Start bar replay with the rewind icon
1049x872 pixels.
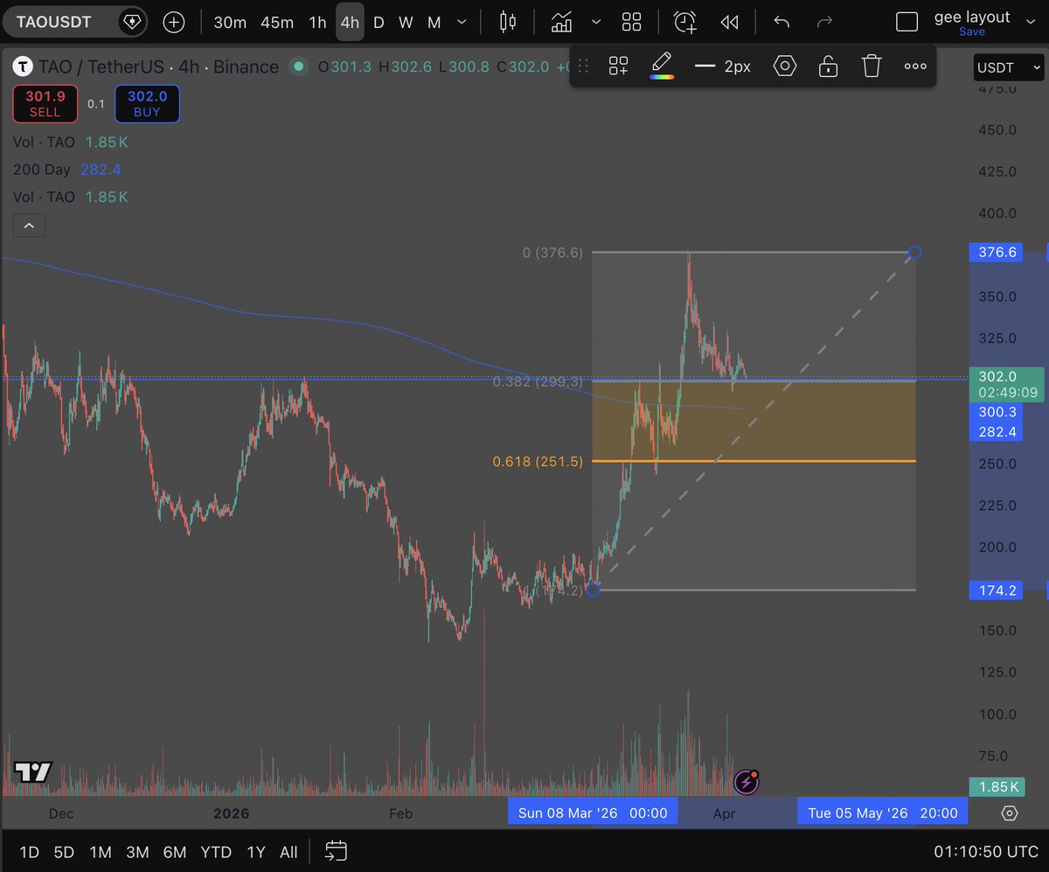point(729,23)
